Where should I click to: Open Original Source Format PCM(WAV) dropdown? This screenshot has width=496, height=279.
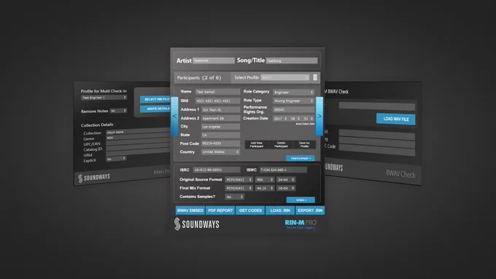tap(239, 179)
